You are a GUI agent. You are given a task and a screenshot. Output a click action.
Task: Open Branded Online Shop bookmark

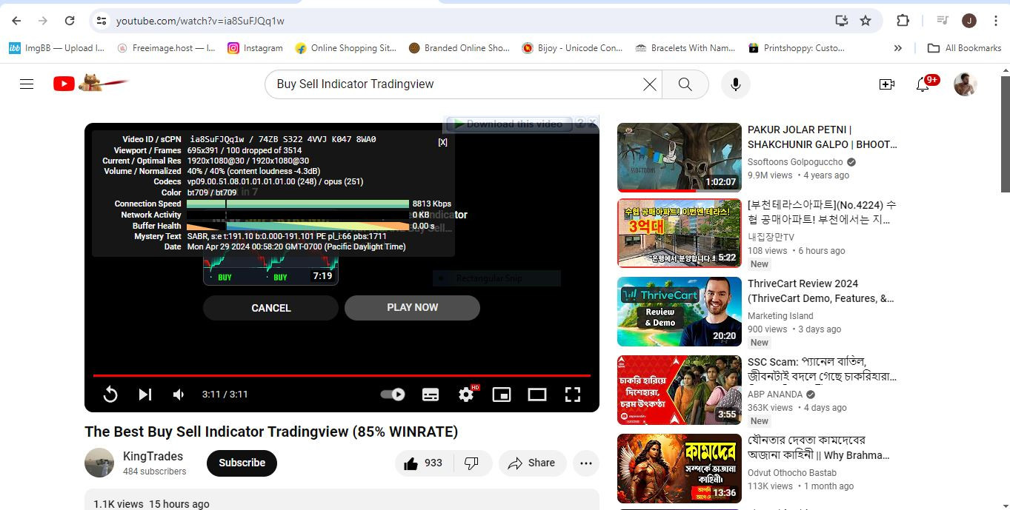click(459, 48)
